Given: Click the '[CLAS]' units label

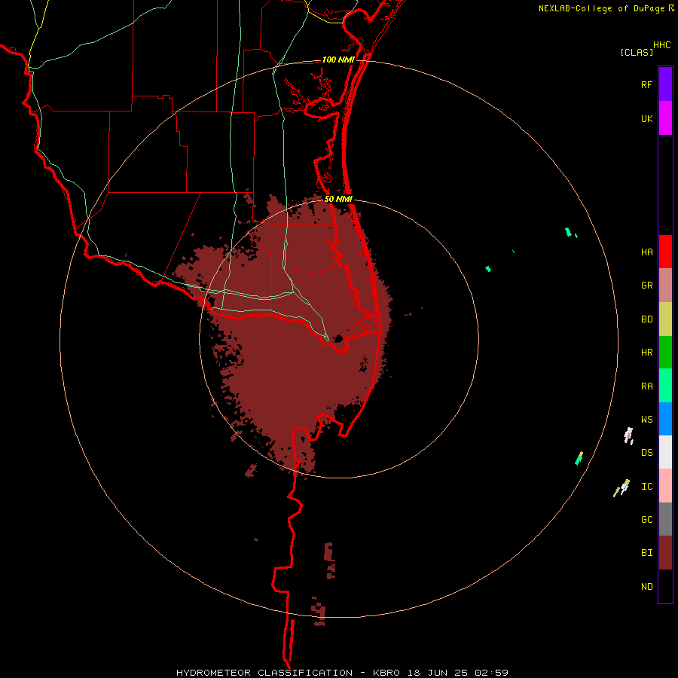Looking at the screenshot, I should coord(637,52).
